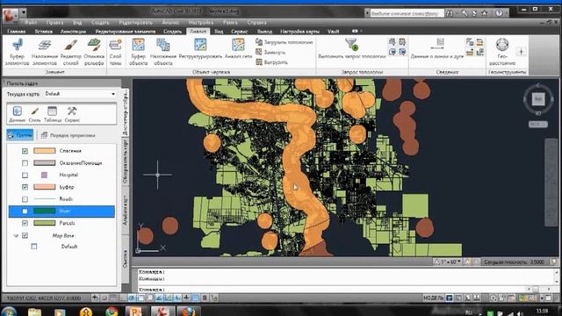Uncheck the Parcels layer checkbox

click(25, 223)
